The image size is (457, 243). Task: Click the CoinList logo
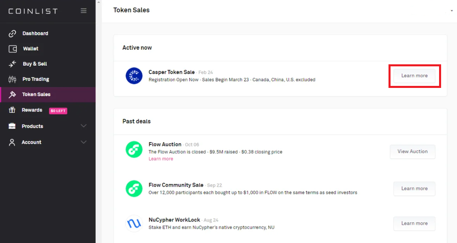point(33,11)
